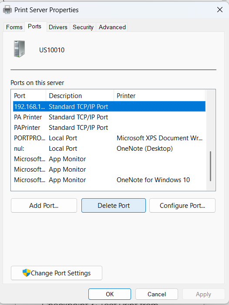Sort by the Port column header
Viewport: 229px width, 305px height.
click(x=28, y=95)
